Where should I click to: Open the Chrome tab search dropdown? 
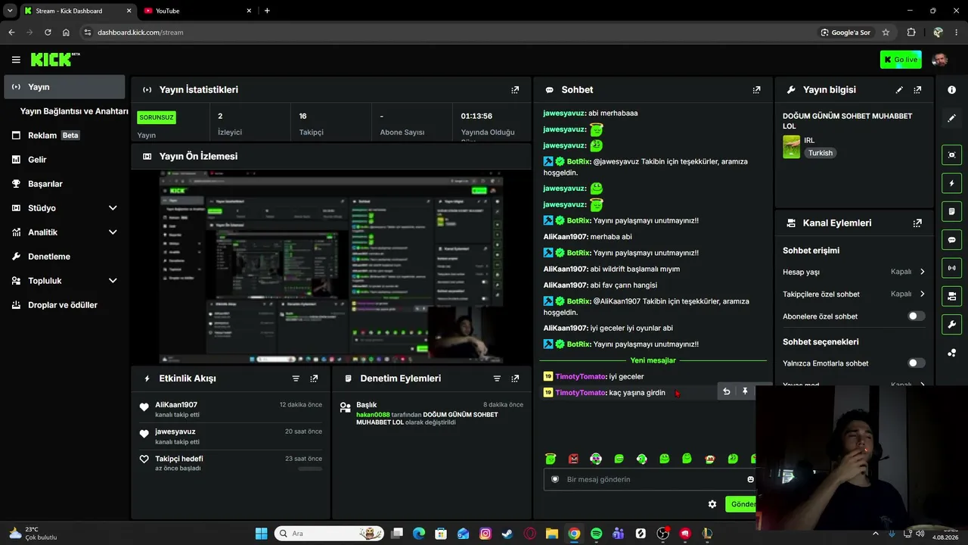tap(10, 11)
